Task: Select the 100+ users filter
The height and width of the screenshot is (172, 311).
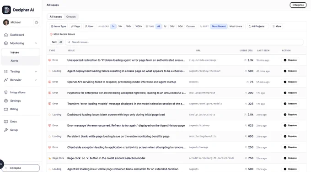Action: (x=129, y=26)
